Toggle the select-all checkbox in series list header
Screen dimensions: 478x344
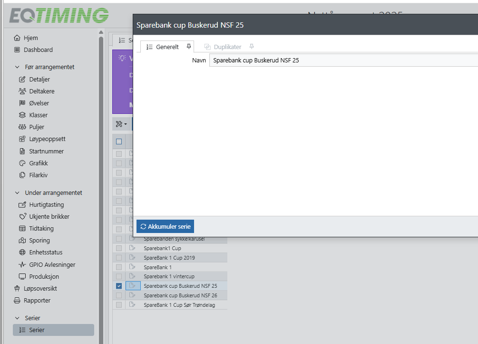(119, 142)
